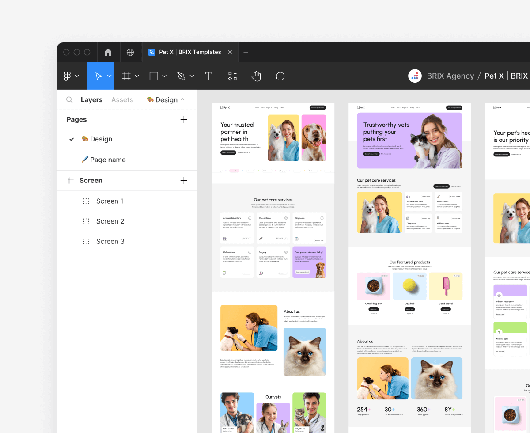
Task: Open the Move tool dropdown arrow
Action: click(x=109, y=76)
